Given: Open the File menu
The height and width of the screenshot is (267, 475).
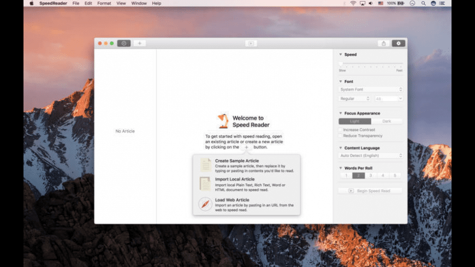Looking at the screenshot, I should coord(76,3).
